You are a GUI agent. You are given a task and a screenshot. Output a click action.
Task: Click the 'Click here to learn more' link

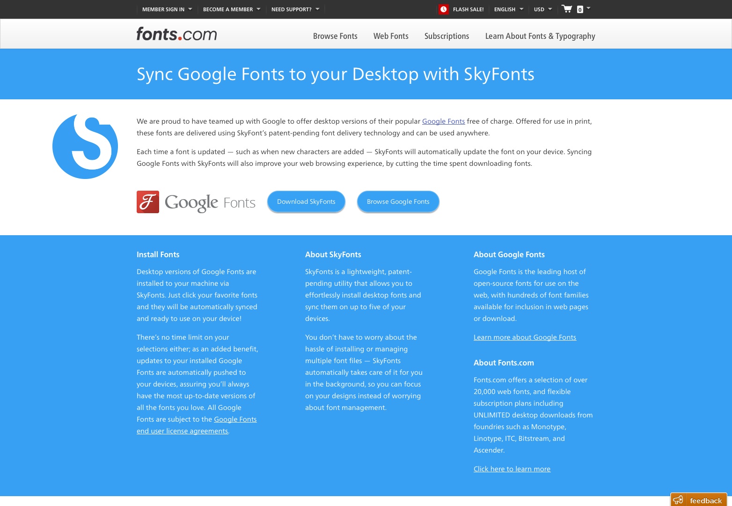tap(512, 469)
